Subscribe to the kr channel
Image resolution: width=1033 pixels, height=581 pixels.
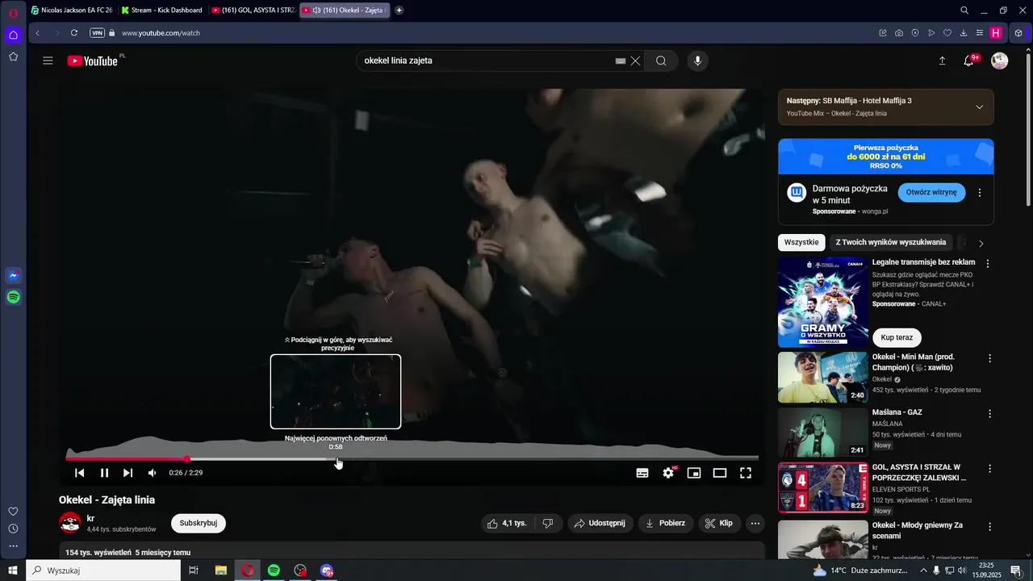click(199, 523)
